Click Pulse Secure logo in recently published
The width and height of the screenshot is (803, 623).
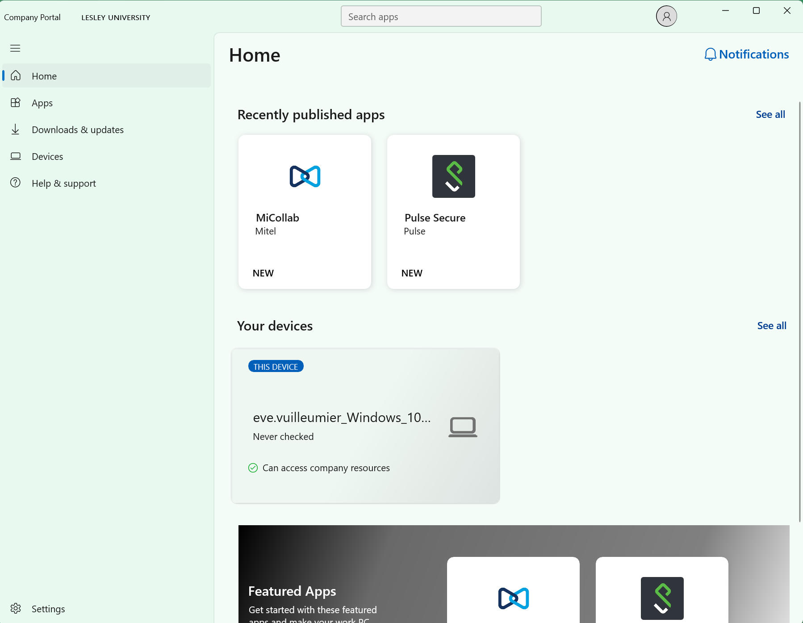454,176
